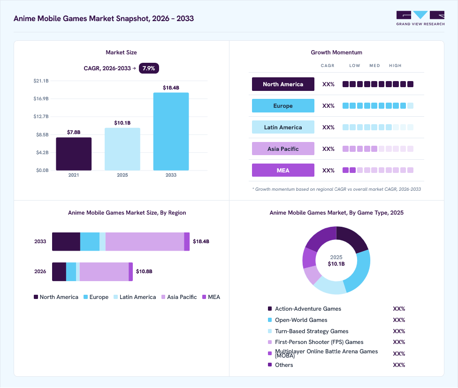This screenshot has height=388, width=458.
Task: Click the $7.8B bar value label
Action: [x=74, y=133]
